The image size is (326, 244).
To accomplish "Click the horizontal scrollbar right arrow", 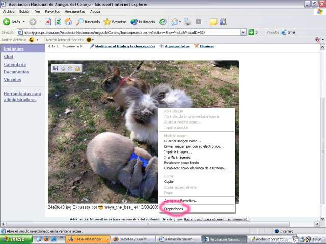I will coord(317,224).
